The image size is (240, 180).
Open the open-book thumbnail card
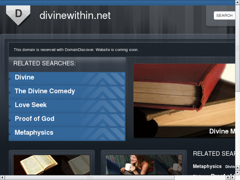coord(52,165)
